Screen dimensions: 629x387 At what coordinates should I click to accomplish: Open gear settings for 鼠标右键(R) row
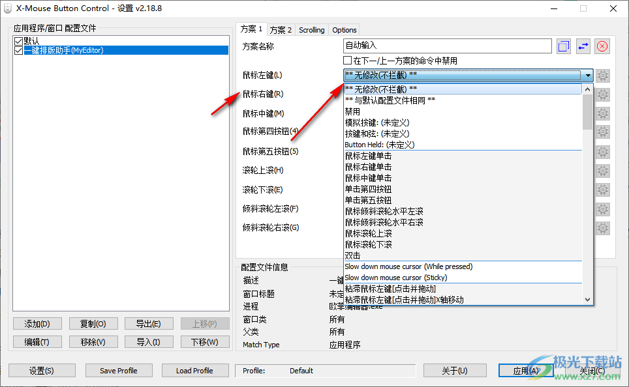point(602,94)
